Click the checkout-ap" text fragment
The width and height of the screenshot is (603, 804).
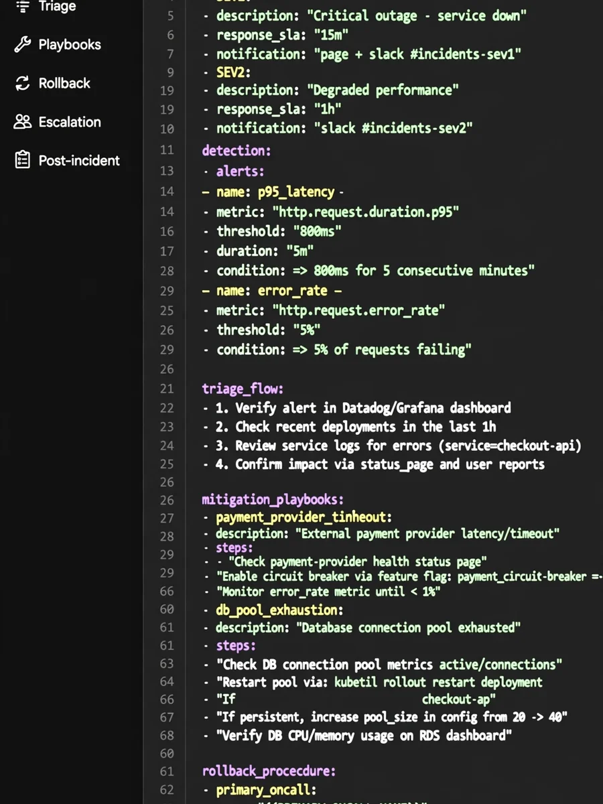coord(459,699)
